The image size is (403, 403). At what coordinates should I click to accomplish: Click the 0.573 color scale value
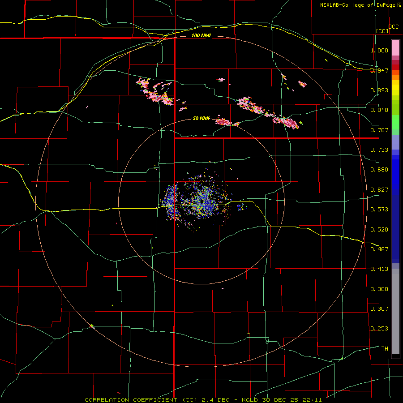tap(379, 210)
